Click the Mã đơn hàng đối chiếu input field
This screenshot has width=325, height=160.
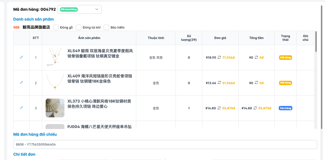165,144
